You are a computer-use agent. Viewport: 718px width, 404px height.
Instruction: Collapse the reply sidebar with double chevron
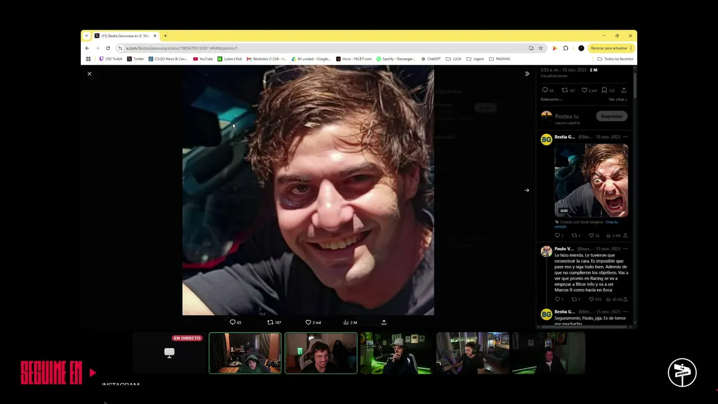[527, 74]
